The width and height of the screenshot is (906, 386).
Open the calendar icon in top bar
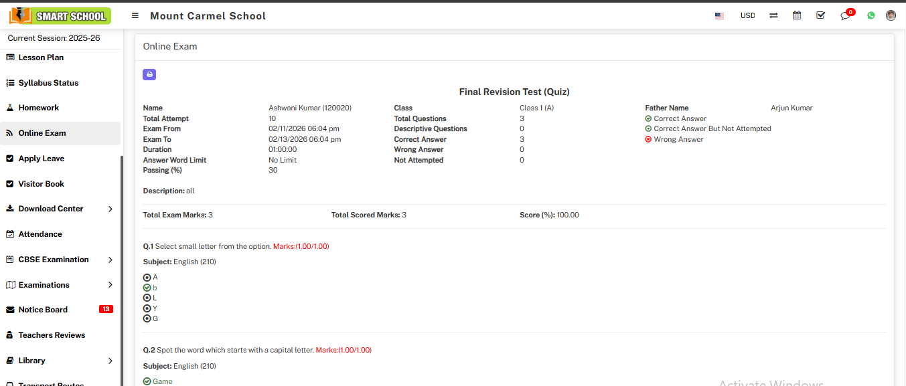pos(797,15)
